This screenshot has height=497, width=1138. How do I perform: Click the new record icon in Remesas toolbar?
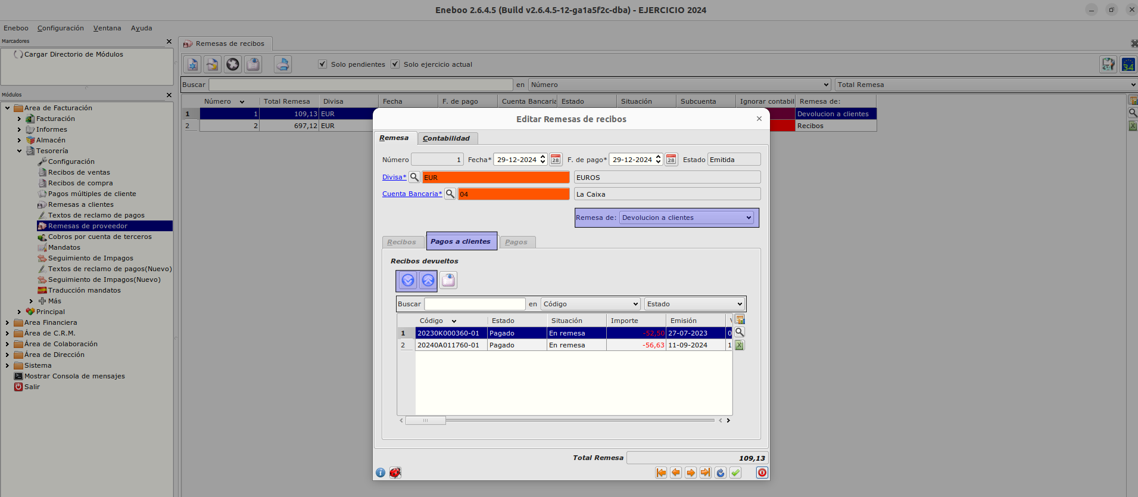click(x=192, y=64)
